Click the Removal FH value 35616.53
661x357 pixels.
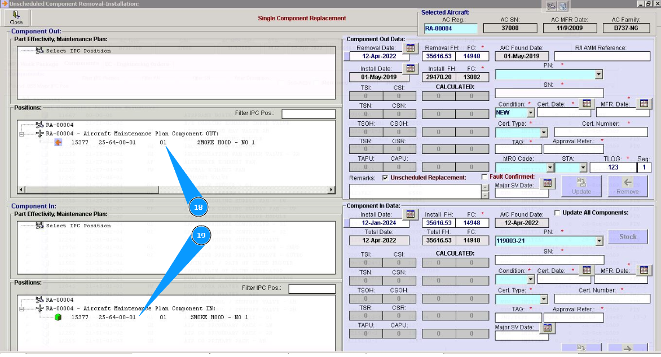[439, 56]
